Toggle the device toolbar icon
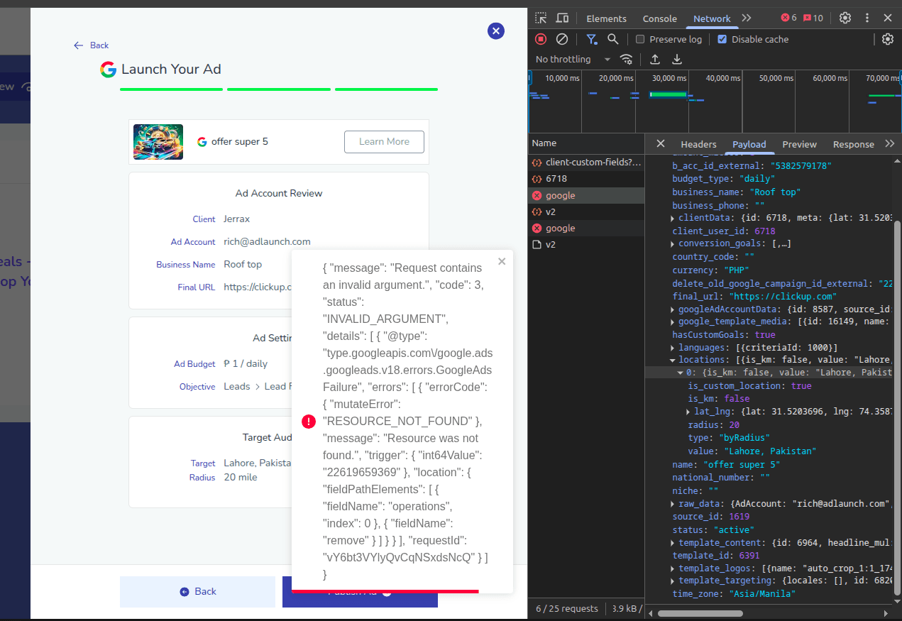Viewport: 902px width, 621px height. pyautogui.click(x=562, y=18)
